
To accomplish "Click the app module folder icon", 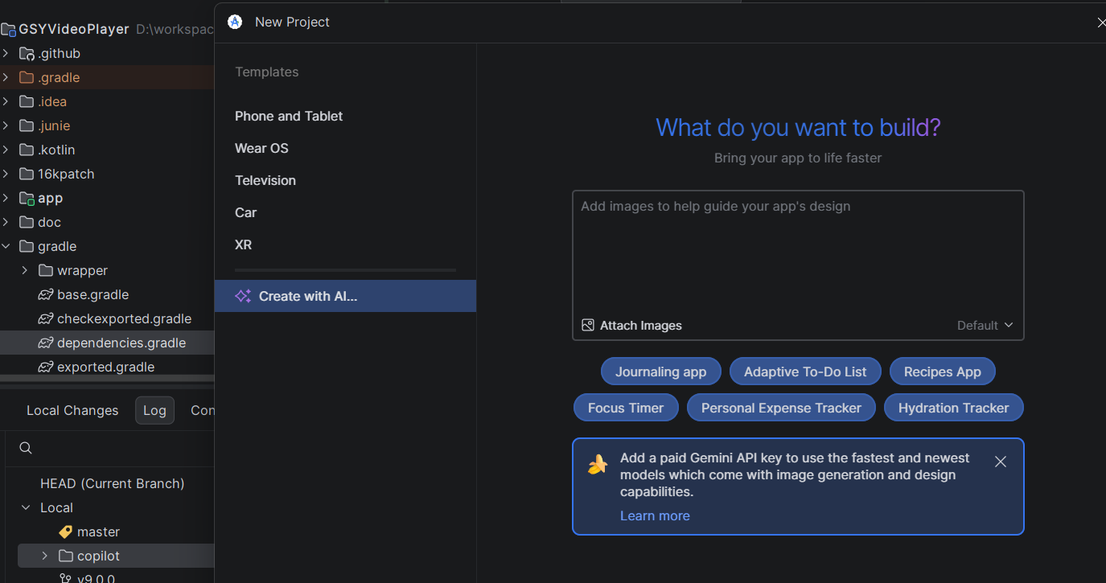I will point(27,198).
